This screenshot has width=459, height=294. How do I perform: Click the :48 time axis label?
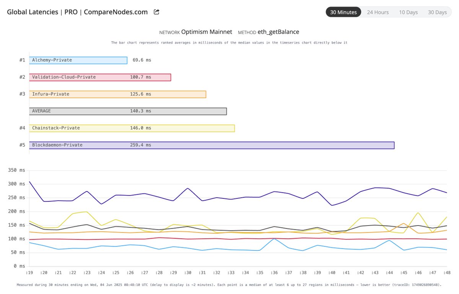click(x=447, y=273)
